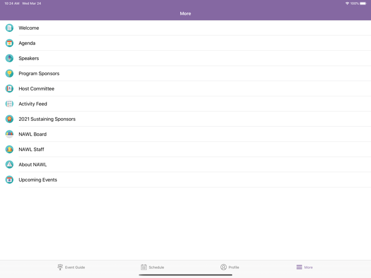View the Speakers list

pos(185,58)
